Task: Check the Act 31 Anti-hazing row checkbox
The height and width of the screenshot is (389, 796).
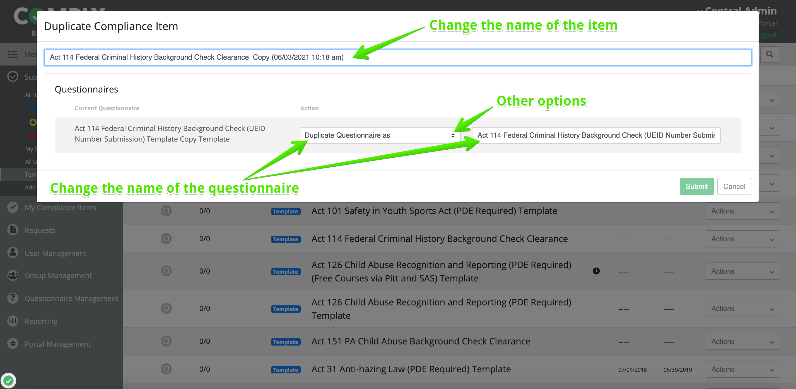Action: [x=166, y=369]
